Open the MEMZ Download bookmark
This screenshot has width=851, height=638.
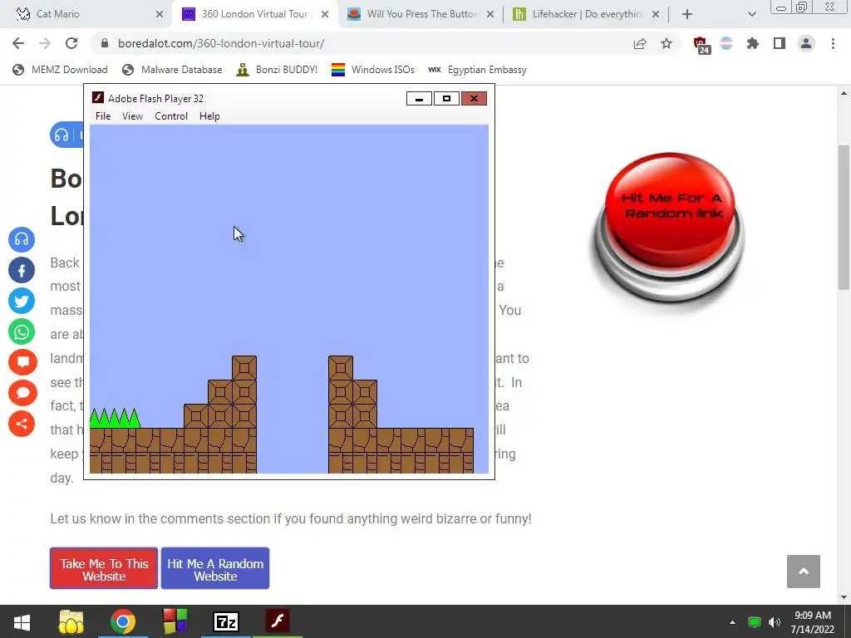click(60, 70)
